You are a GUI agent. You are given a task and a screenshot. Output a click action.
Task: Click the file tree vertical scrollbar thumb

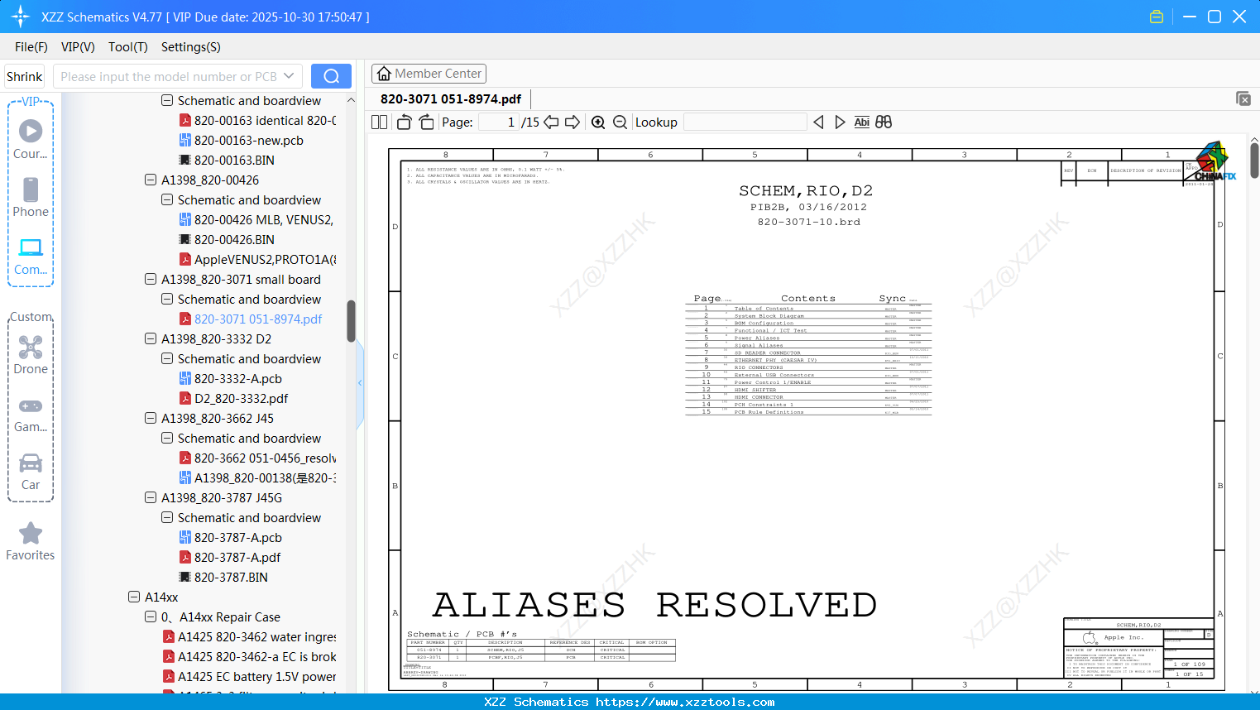(x=351, y=320)
